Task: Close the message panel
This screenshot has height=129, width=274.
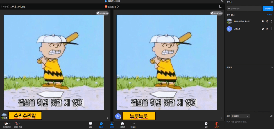Action: [272, 67]
